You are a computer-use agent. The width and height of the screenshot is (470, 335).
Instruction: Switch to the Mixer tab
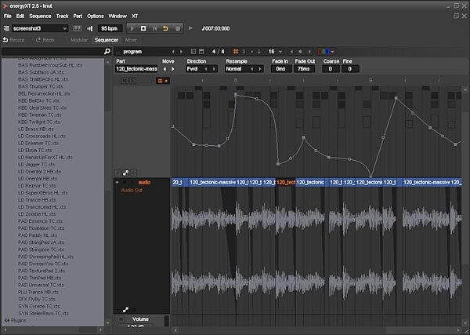tap(131, 40)
